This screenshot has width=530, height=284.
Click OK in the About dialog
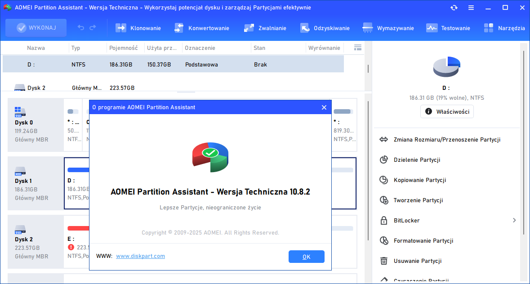coord(306,257)
